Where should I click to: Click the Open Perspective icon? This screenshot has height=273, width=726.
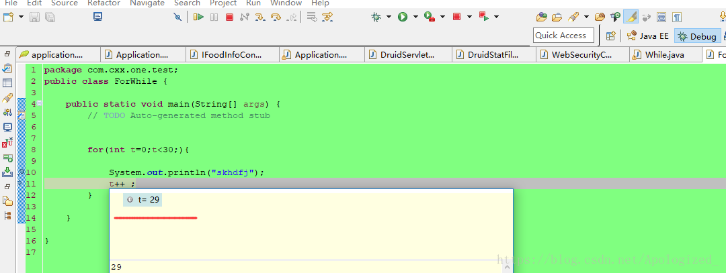tap(610, 36)
